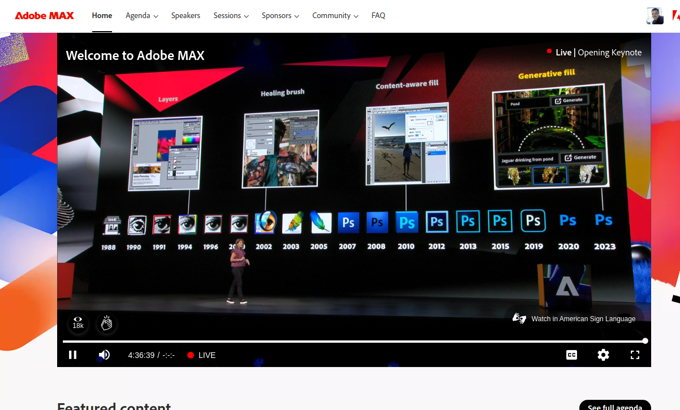Enter fullscreen video mode
The image size is (680, 410).
[x=635, y=355]
